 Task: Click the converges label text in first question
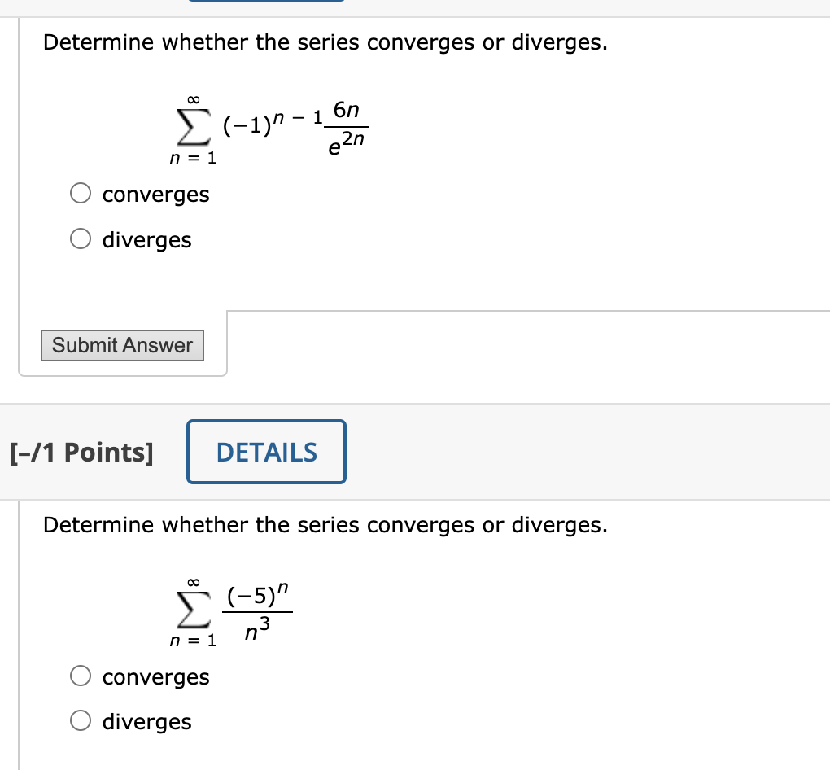[155, 195]
